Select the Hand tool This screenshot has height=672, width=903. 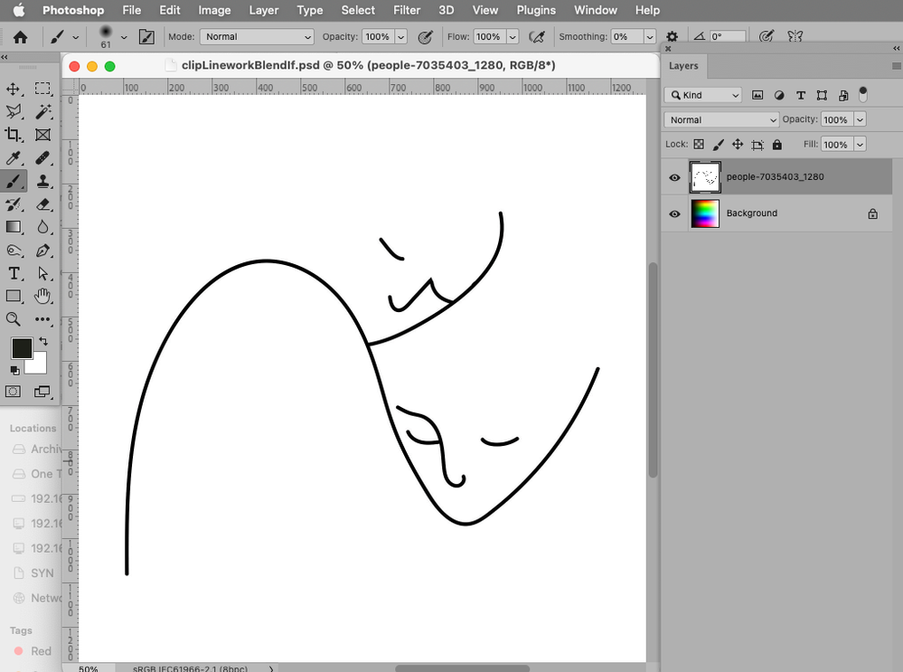coord(42,296)
